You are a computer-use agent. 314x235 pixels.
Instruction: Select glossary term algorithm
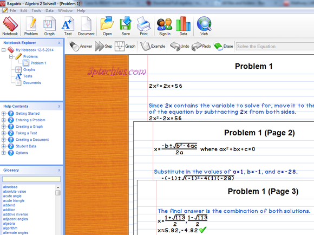coord(10,228)
